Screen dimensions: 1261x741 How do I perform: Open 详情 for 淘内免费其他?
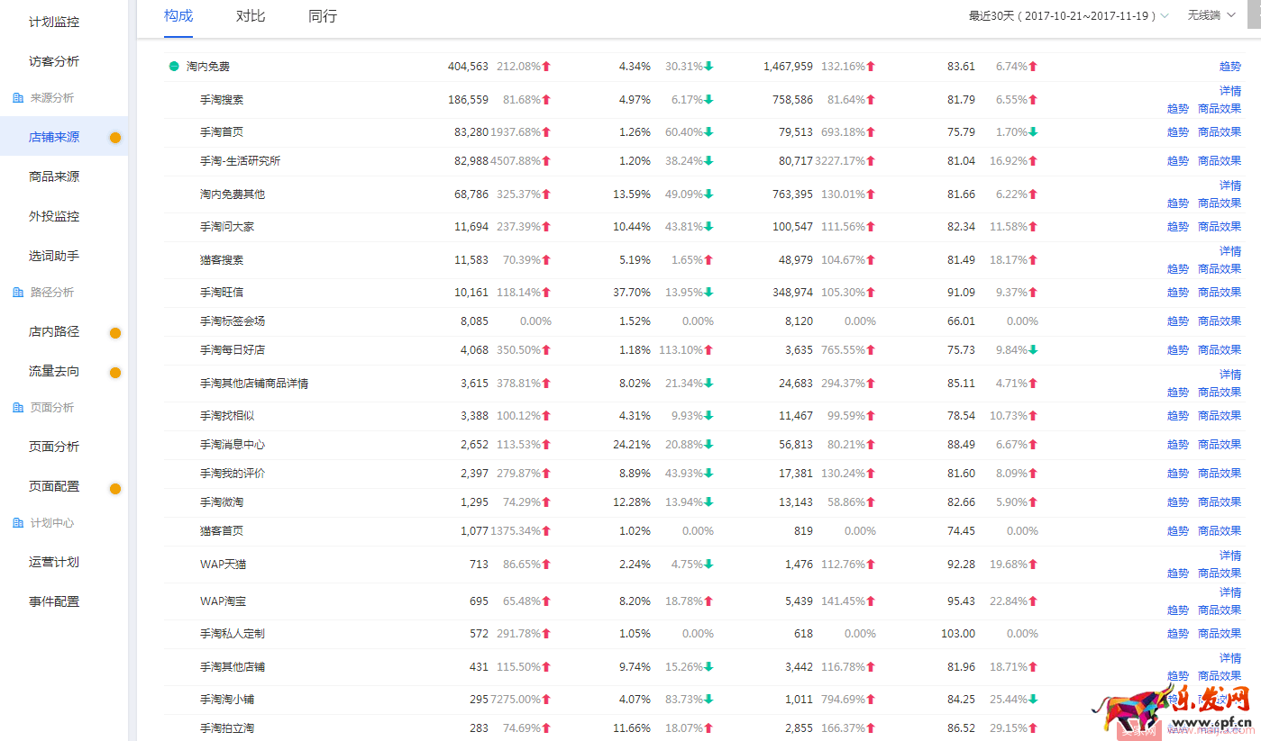coord(1229,185)
